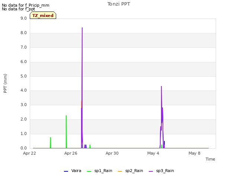Click the PPT (mm) y-axis label

click(x=5, y=83)
